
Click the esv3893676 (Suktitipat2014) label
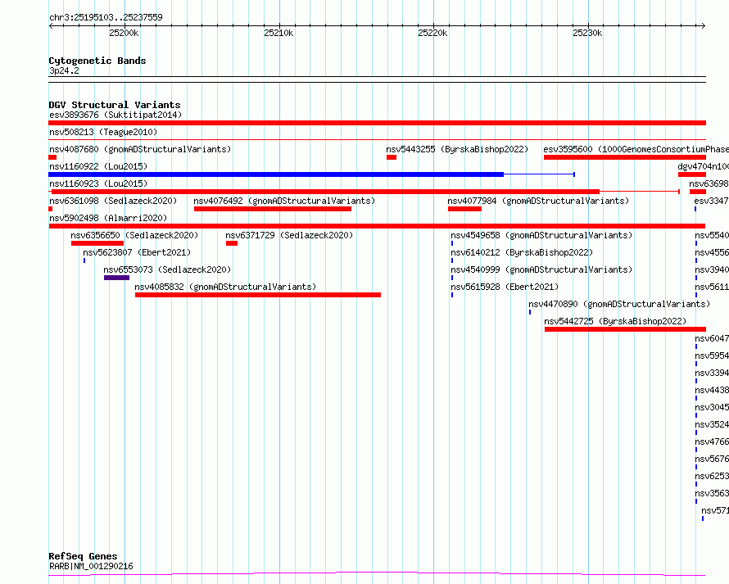click(x=115, y=115)
